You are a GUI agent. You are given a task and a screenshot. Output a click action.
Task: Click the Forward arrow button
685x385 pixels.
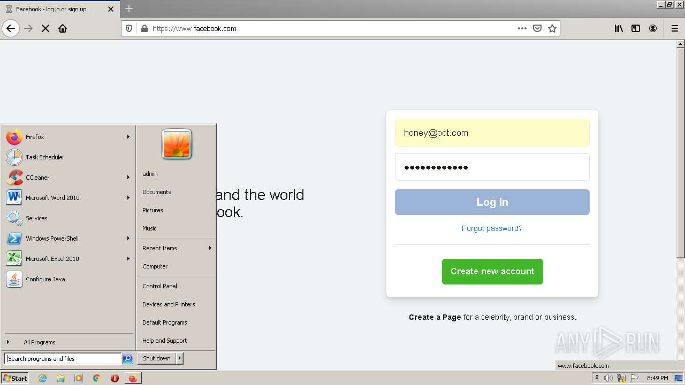(29, 28)
